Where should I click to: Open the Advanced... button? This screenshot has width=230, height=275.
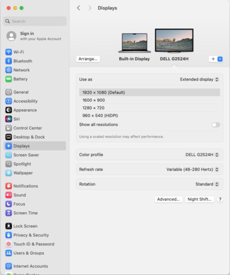(168, 199)
